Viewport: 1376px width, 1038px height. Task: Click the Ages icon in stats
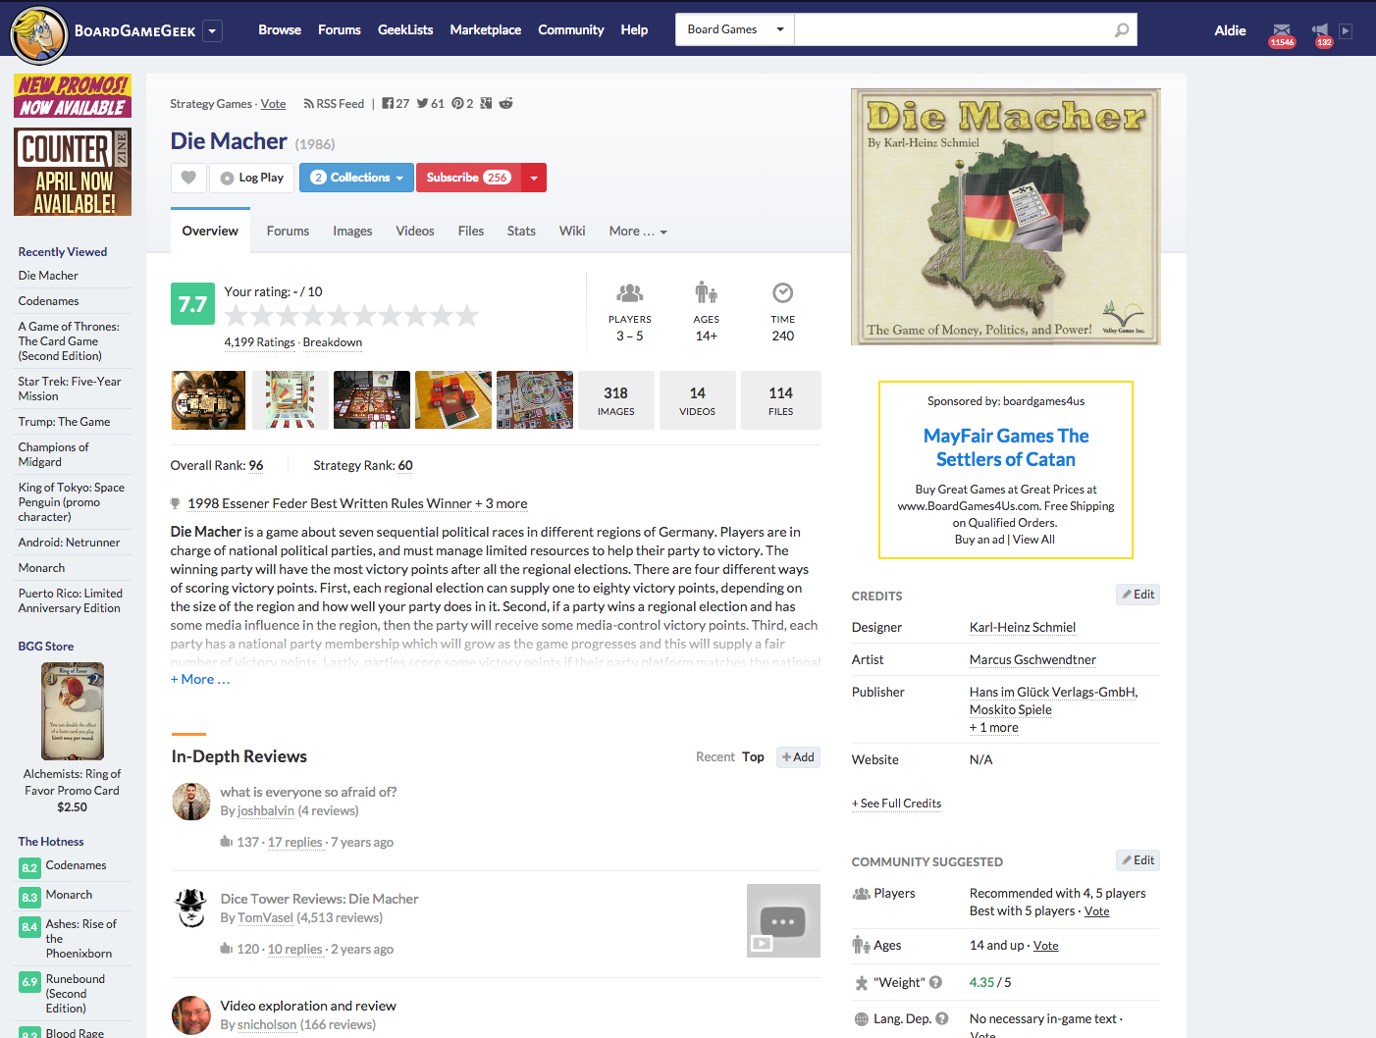point(706,292)
